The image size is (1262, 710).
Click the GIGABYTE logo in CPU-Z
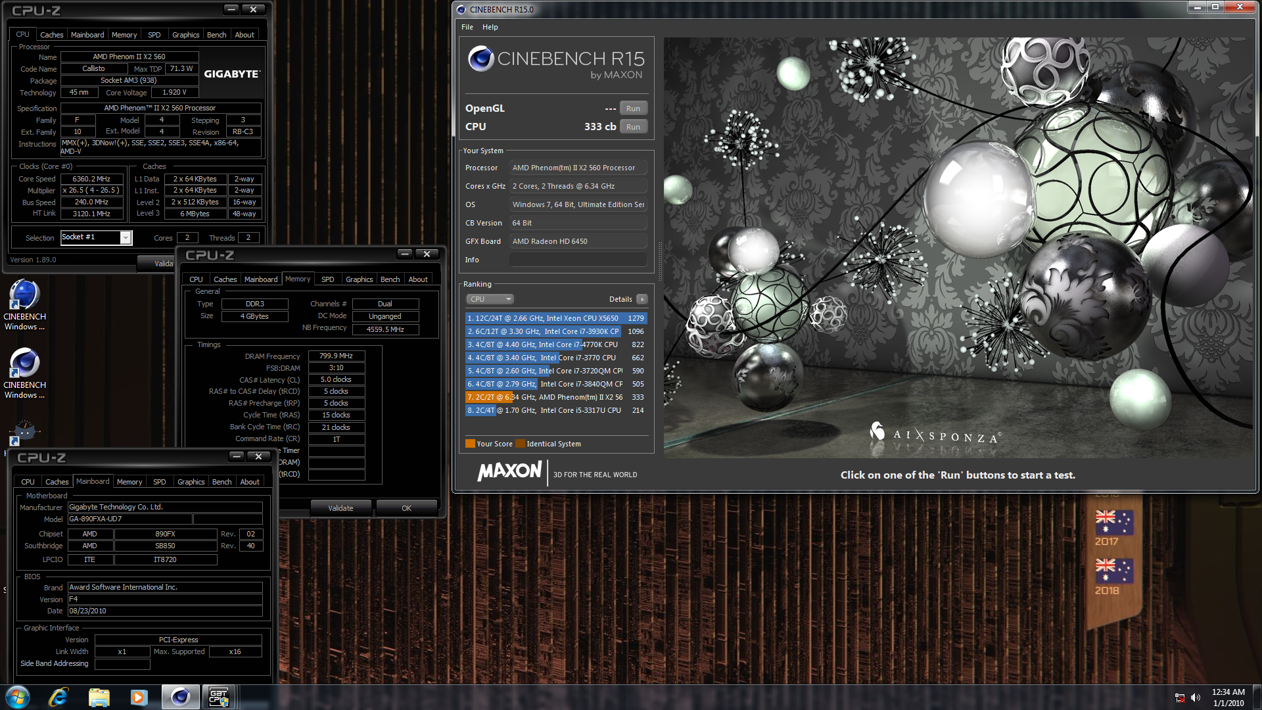click(232, 74)
